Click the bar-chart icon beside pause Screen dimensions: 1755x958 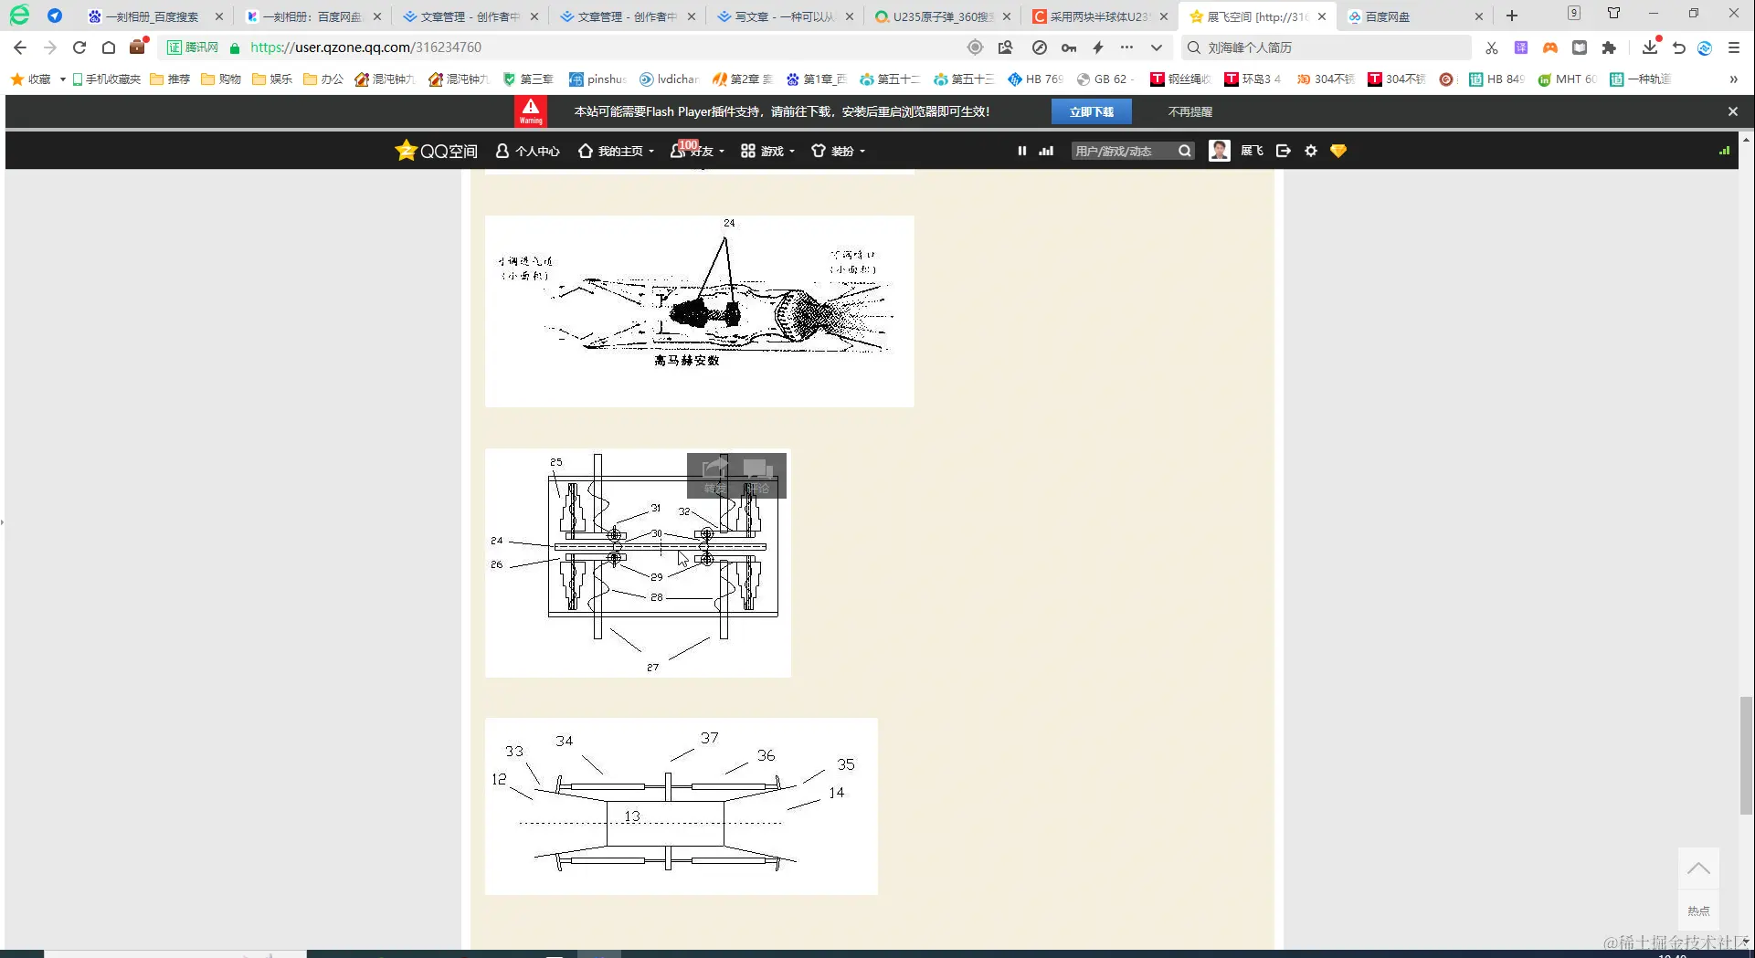[1046, 151]
